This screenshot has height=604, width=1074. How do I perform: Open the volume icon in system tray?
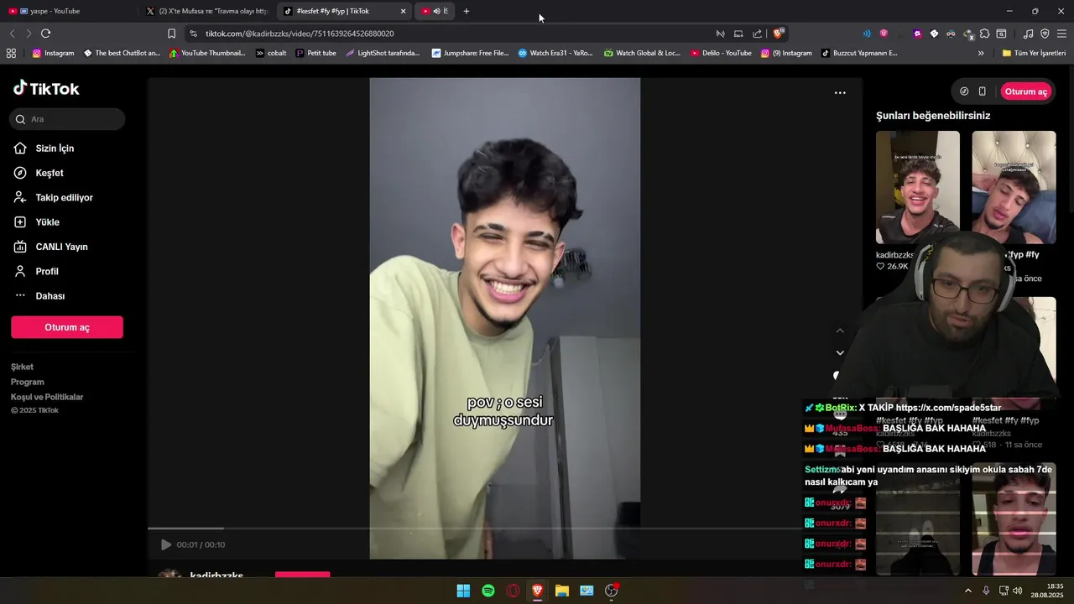[x=1017, y=591]
